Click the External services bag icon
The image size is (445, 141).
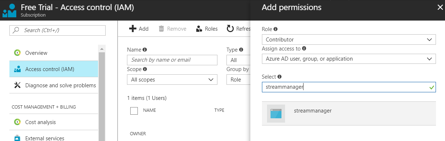tap(17, 138)
